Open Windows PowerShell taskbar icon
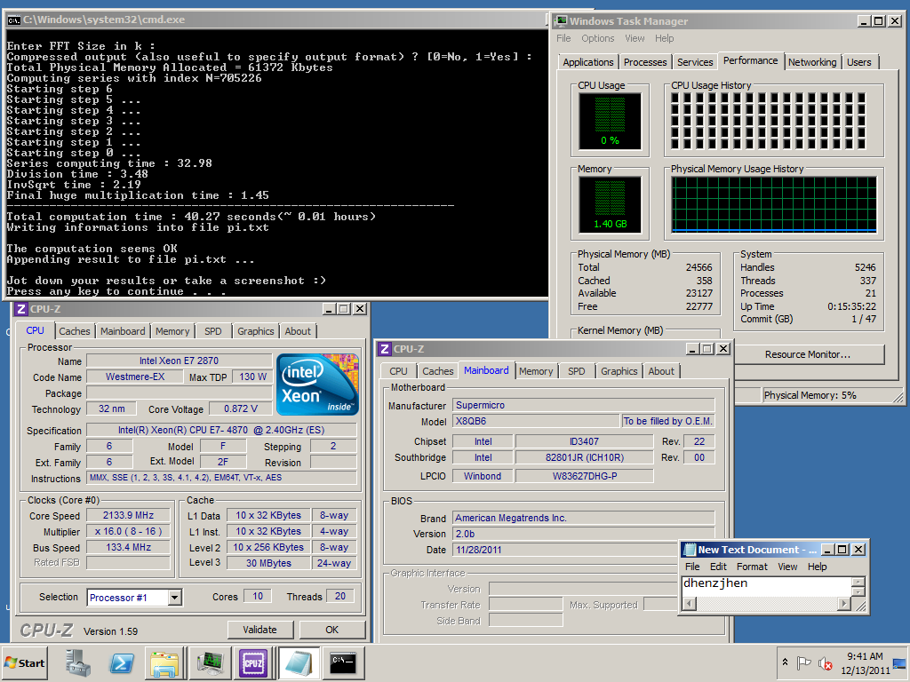Viewport: 910px width, 682px height. pos(121,662)
